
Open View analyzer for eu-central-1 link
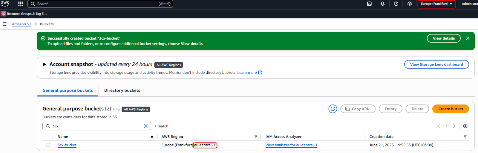[291, 145]
